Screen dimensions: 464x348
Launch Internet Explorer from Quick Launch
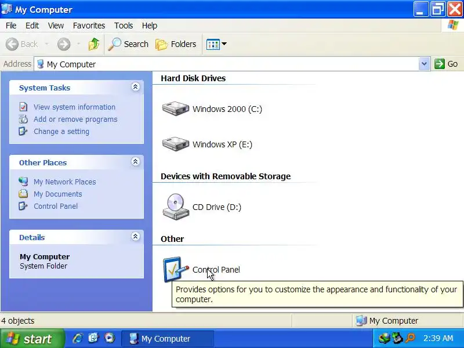pyautogui.click(x=78, y=338)
